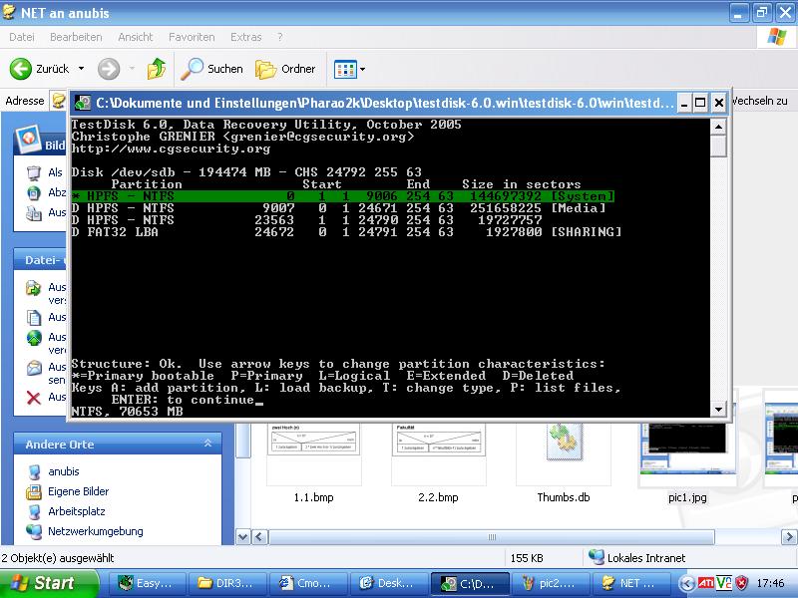Click the green V tray icon

[x=724, y=583]
